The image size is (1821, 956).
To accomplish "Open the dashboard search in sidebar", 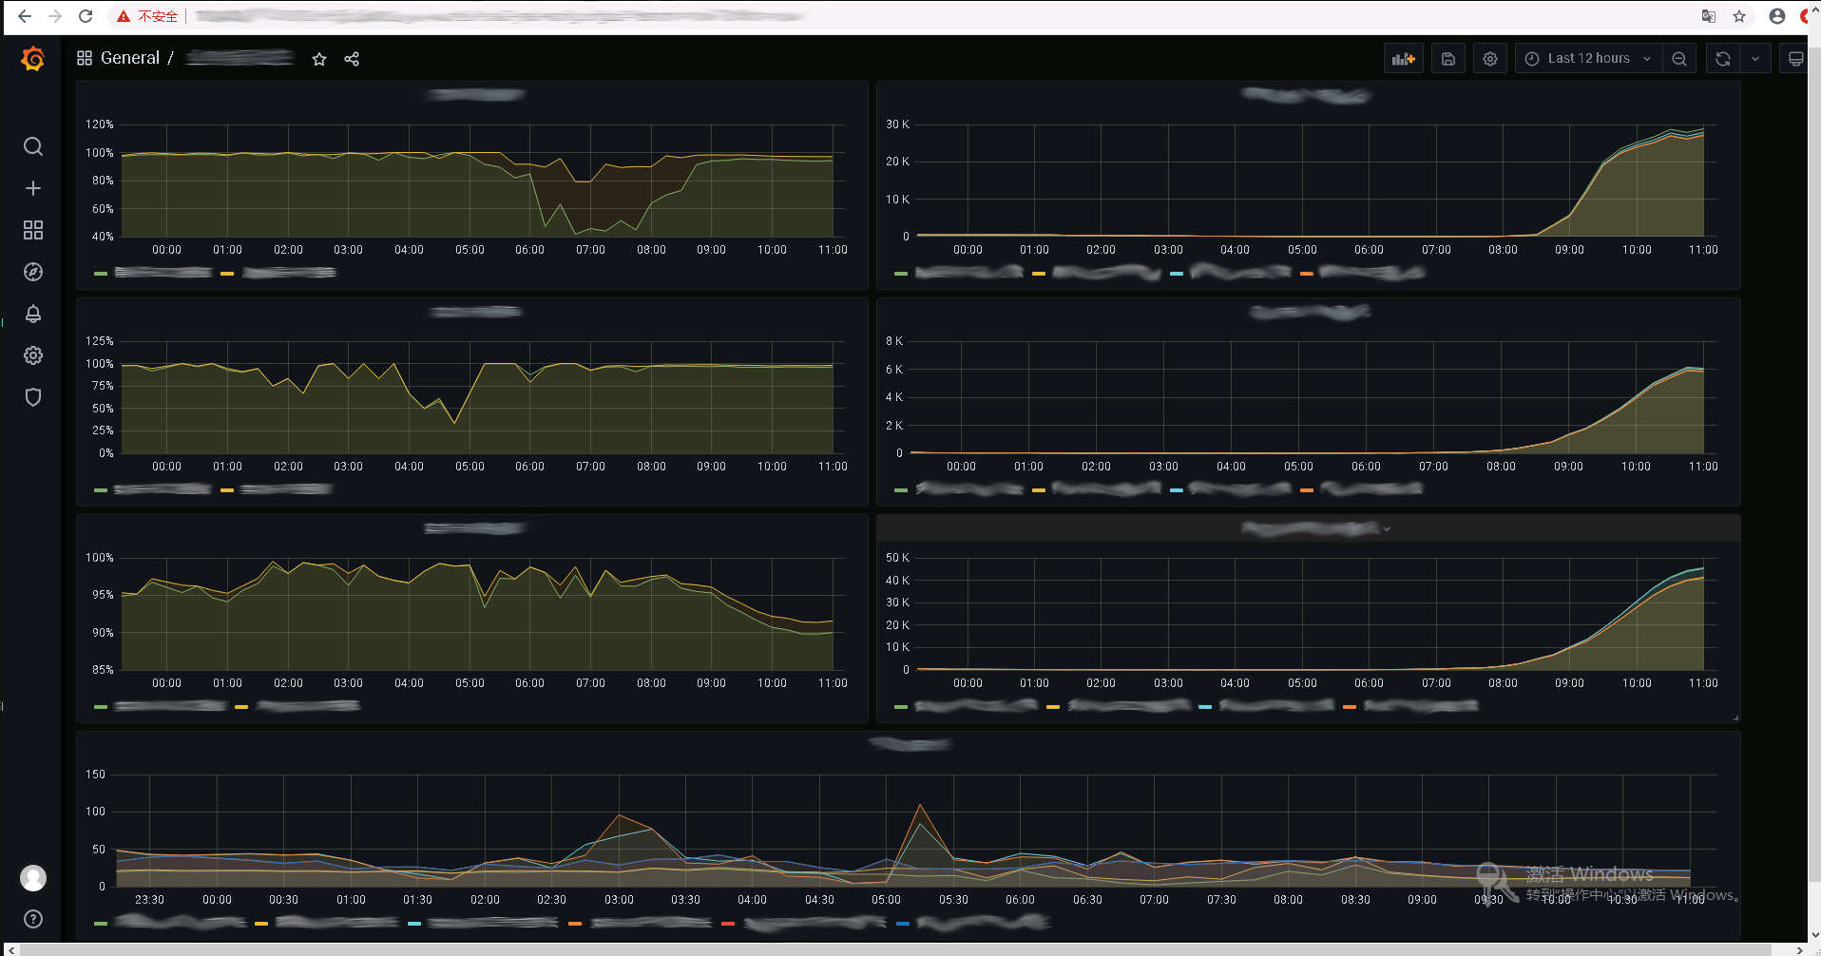I will coord(33,146).
